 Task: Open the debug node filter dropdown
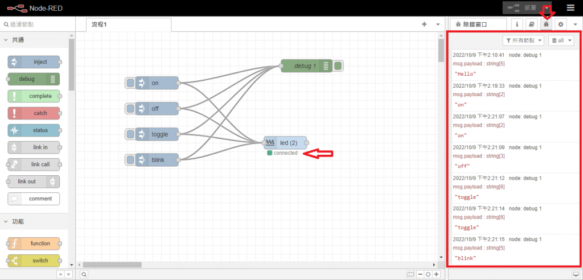523,40
